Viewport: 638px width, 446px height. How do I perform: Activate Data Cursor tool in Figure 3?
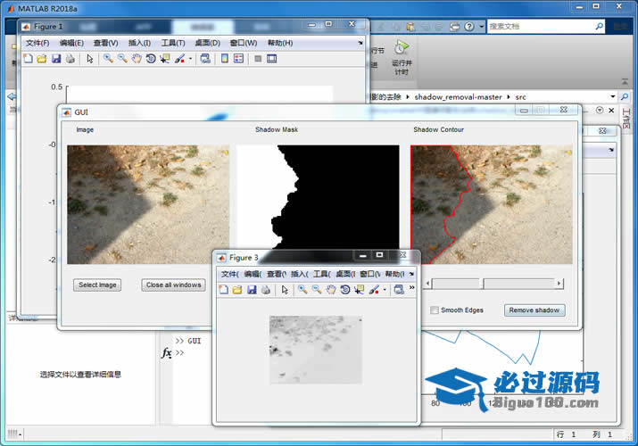[x=360, y=290]
